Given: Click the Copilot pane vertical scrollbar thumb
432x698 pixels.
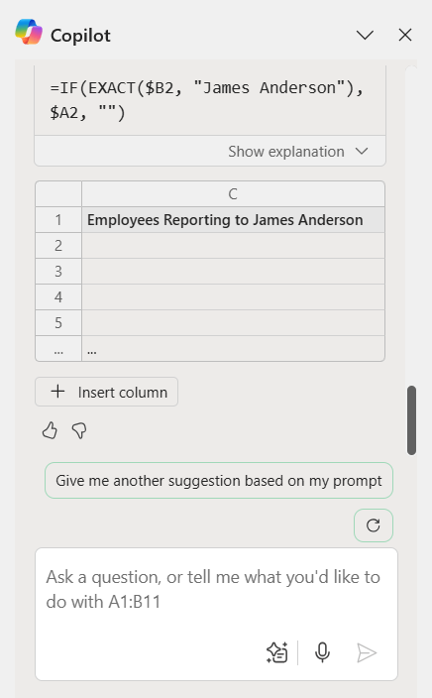Looking at the screenshot, I should tap(411, 420).
